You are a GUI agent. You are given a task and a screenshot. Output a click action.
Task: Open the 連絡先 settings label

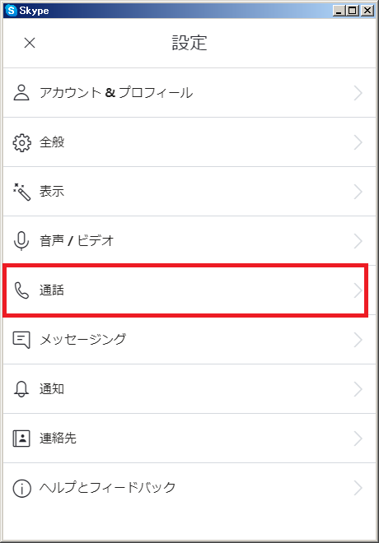coord(58,438)
